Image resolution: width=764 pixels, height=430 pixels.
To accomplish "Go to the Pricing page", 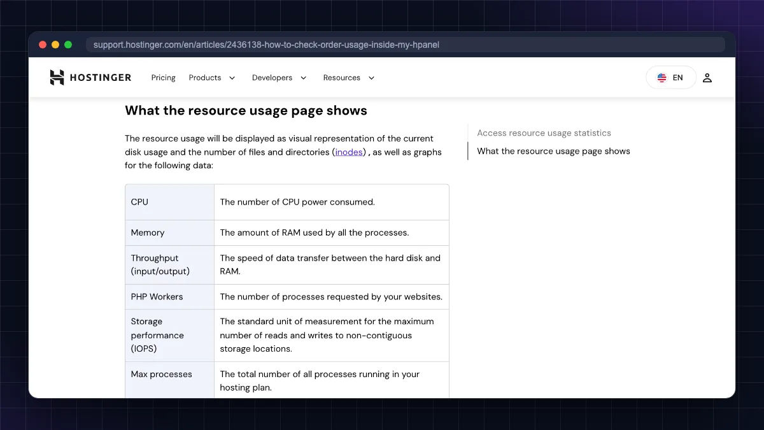I will [x=163, y=78].
